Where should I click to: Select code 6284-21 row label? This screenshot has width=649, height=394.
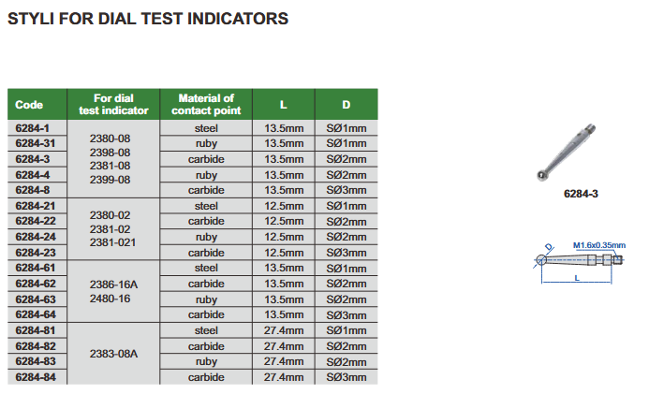pyautogui.click(x=37, y=205)
